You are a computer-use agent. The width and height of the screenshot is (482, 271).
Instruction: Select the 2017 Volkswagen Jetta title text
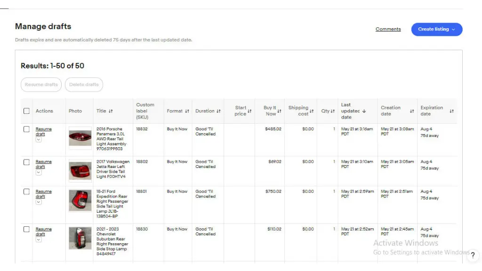click(113, 169)
